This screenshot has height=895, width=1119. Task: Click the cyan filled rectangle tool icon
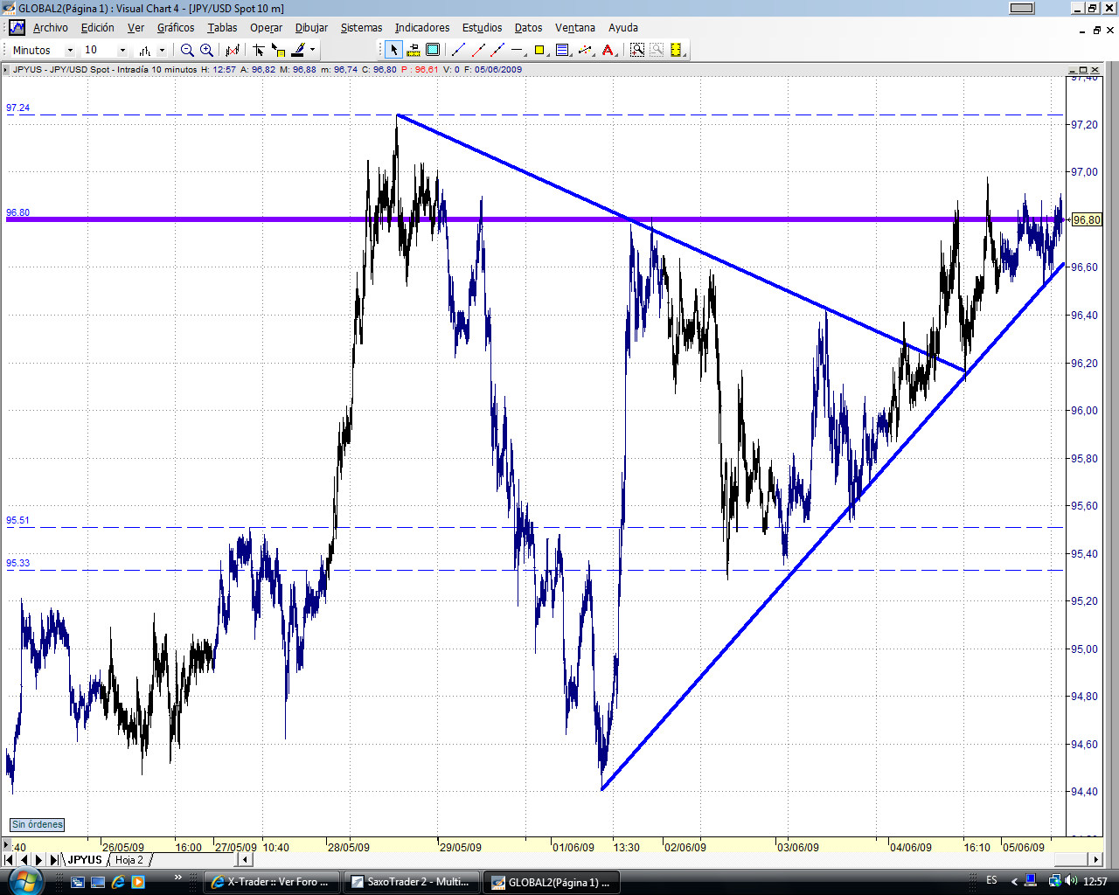433,51
